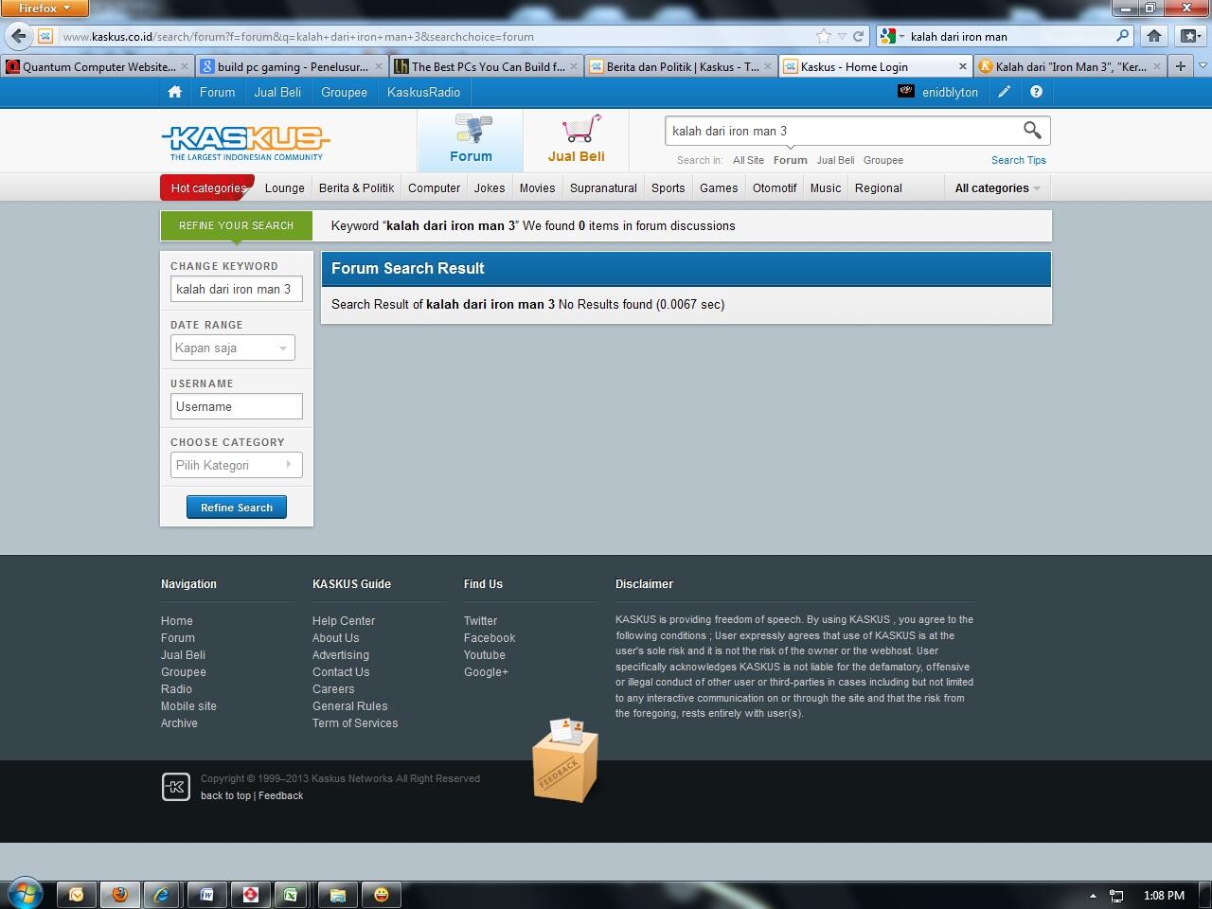Click the enidblyton username

tap(950, 92)
